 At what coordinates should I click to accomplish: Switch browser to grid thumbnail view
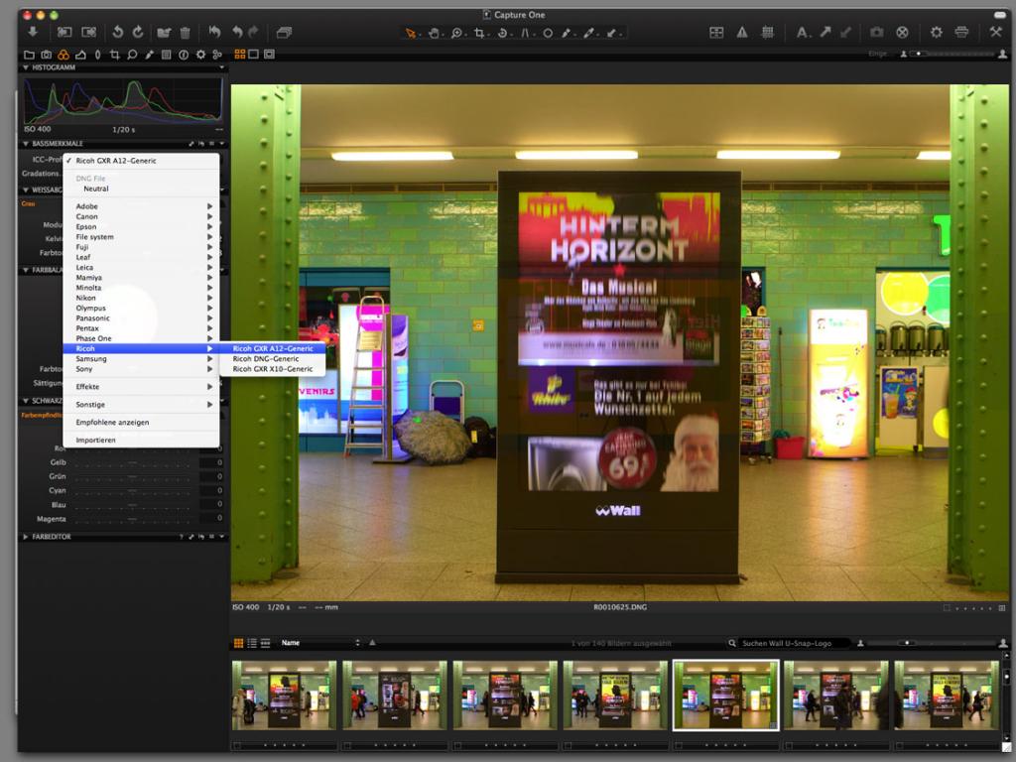(x=238, y=643)
